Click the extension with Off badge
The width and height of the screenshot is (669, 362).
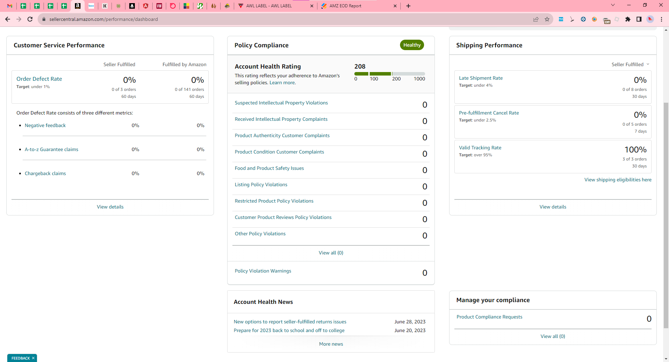[x=606, y=20]
